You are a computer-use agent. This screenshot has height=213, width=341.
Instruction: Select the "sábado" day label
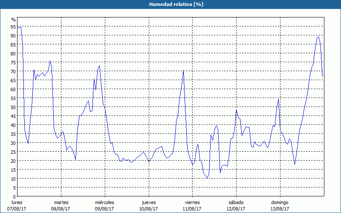236,202
